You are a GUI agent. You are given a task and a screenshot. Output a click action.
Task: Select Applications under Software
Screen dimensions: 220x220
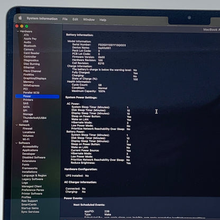tap(30, 150)
